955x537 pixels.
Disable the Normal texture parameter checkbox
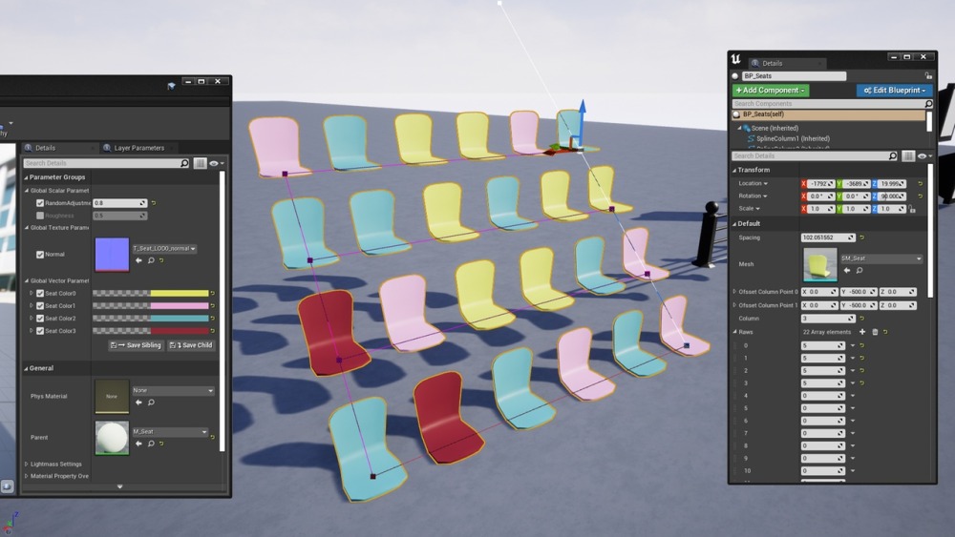pos(40,255)
